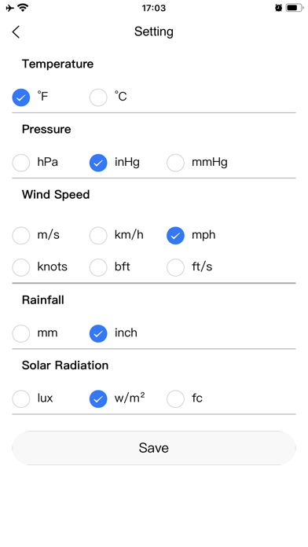The width and height of the screenshot is (308, 547).
Task: Tap the Wi-Fi status icon
Action: 24,7
